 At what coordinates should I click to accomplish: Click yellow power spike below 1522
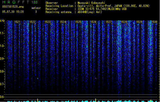click(38, 100)
